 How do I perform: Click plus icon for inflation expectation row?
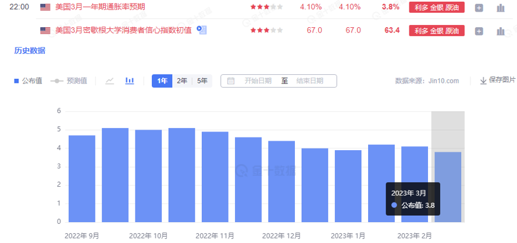479,8
